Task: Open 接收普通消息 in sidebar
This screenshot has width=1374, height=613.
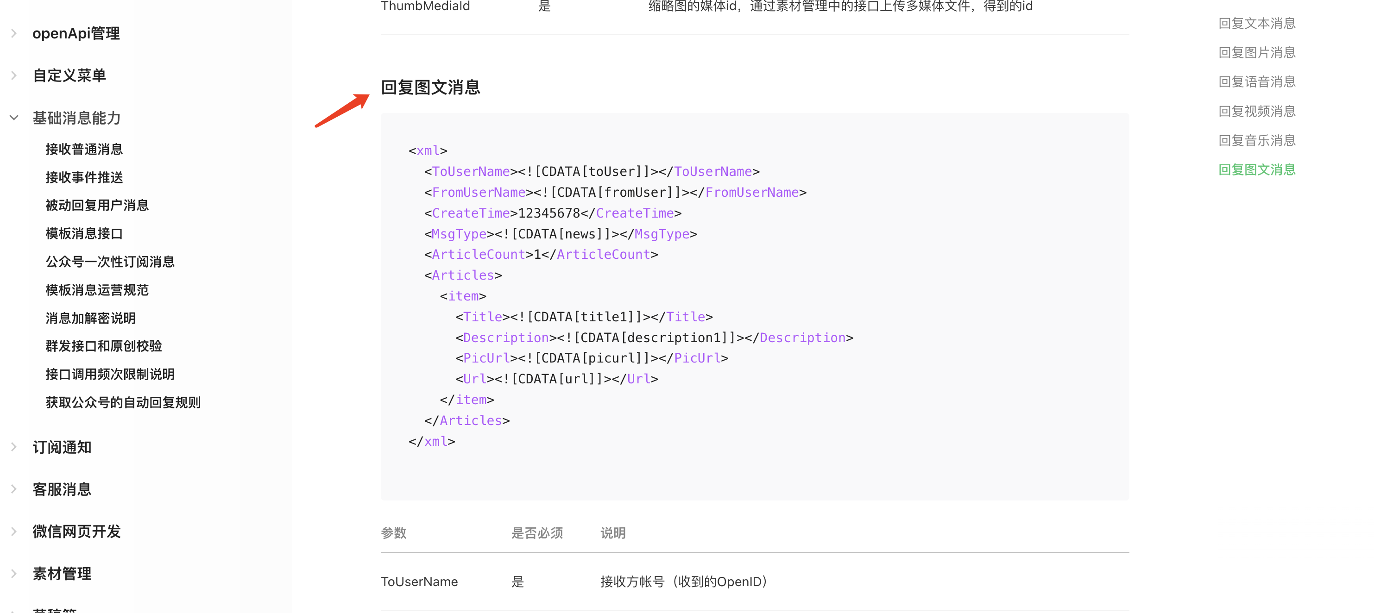Action: coord(84,149)
